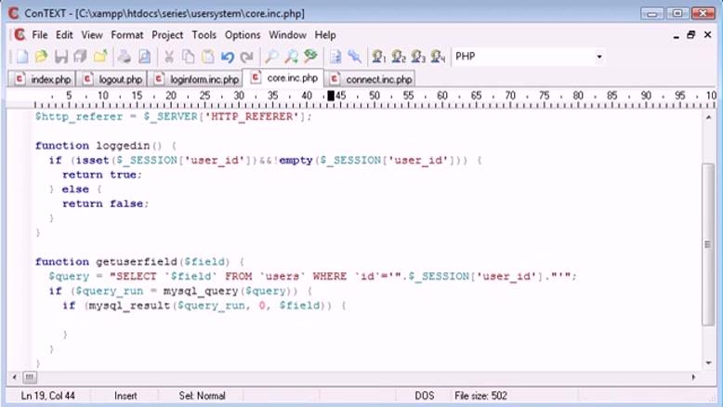Undo with the blue arrow icon
This screenshot has height=407, width=723.
tap(228, 57)
